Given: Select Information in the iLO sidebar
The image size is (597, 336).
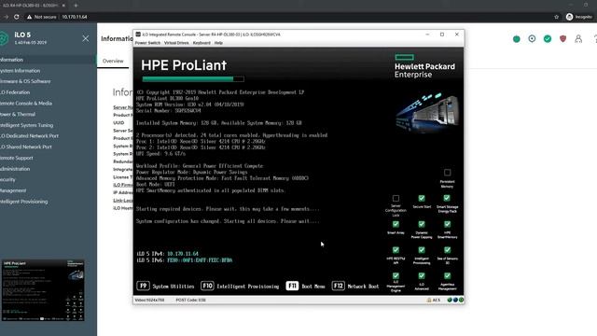Looking at the screenshot, I should (x=48, y=60).
